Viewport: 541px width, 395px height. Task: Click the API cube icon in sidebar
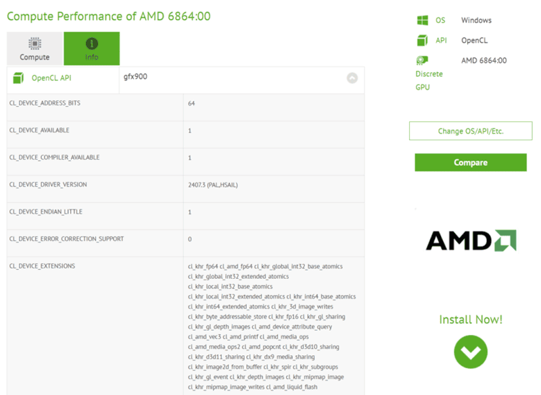click(423, 41)
